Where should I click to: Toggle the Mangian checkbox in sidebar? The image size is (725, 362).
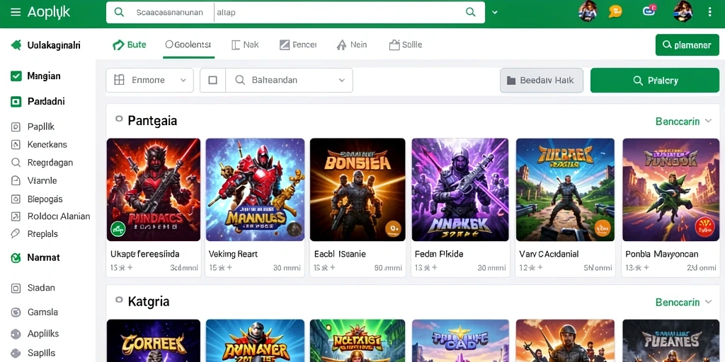point(16,76)
